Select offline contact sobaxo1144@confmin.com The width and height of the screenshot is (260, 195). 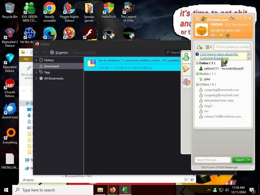click(x=222, y=116)
